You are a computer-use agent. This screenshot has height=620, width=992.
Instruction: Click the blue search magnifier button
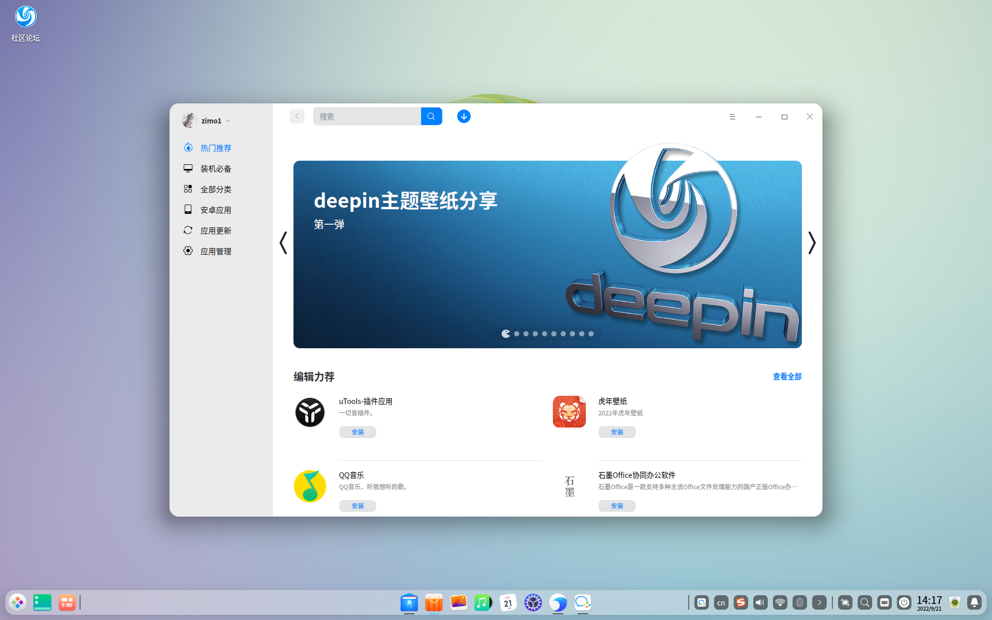coord(431,116)
